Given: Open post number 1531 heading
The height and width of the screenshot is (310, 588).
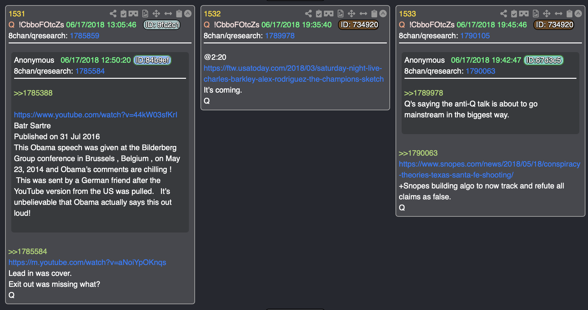Looking at the screenshot, I should (17, 14).
